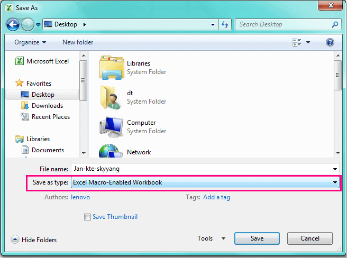Select the Computer system folder icon
Image resolution: width=347 pixels, height=258 pixels.
111,127
